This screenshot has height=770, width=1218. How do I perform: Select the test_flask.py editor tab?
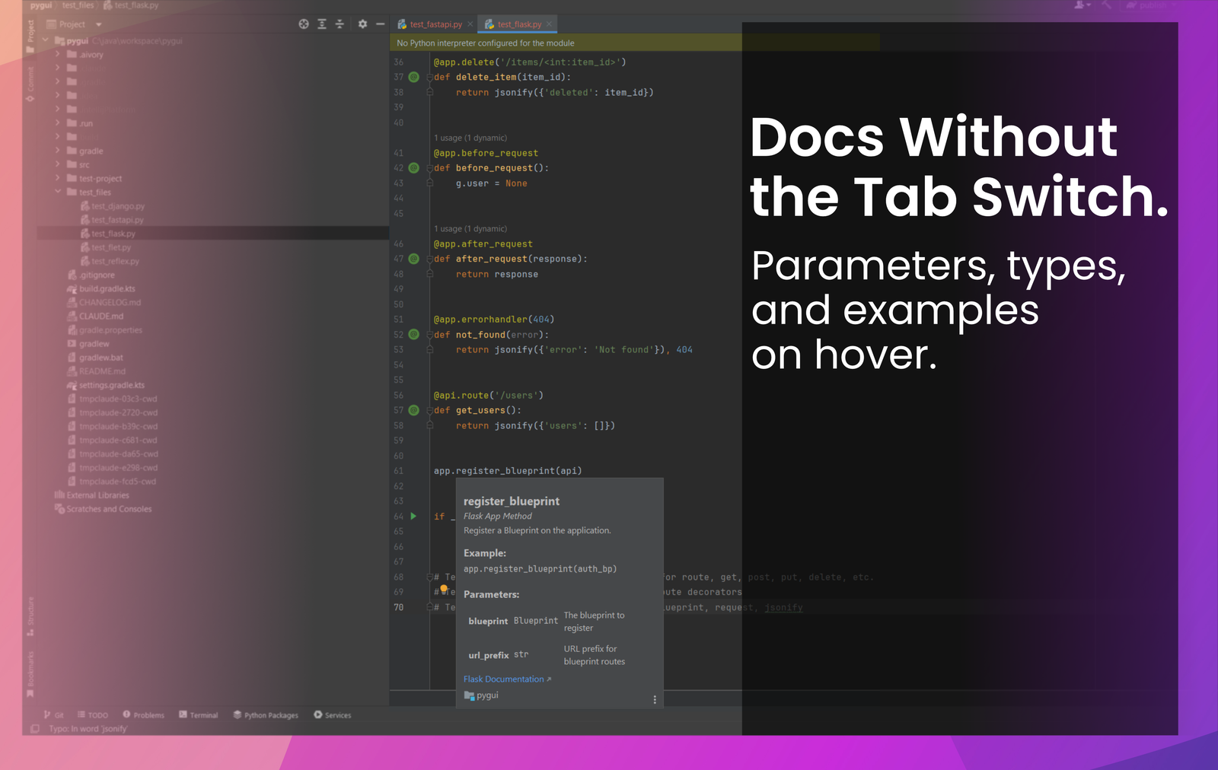517,24
